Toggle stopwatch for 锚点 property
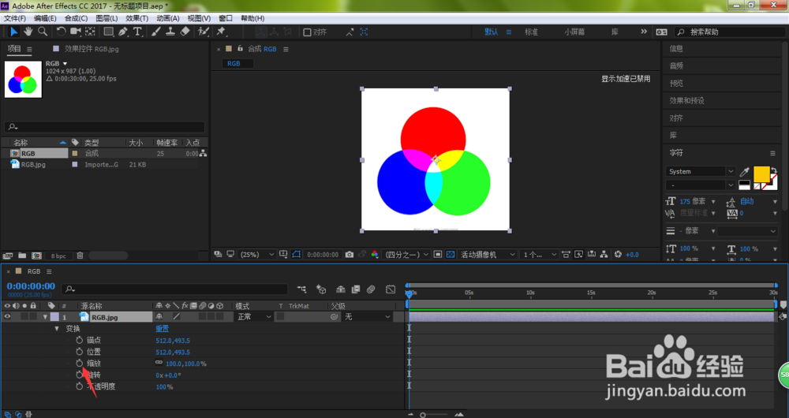The image size is (789, 418). pyautogui.click(x=79, y=340)
